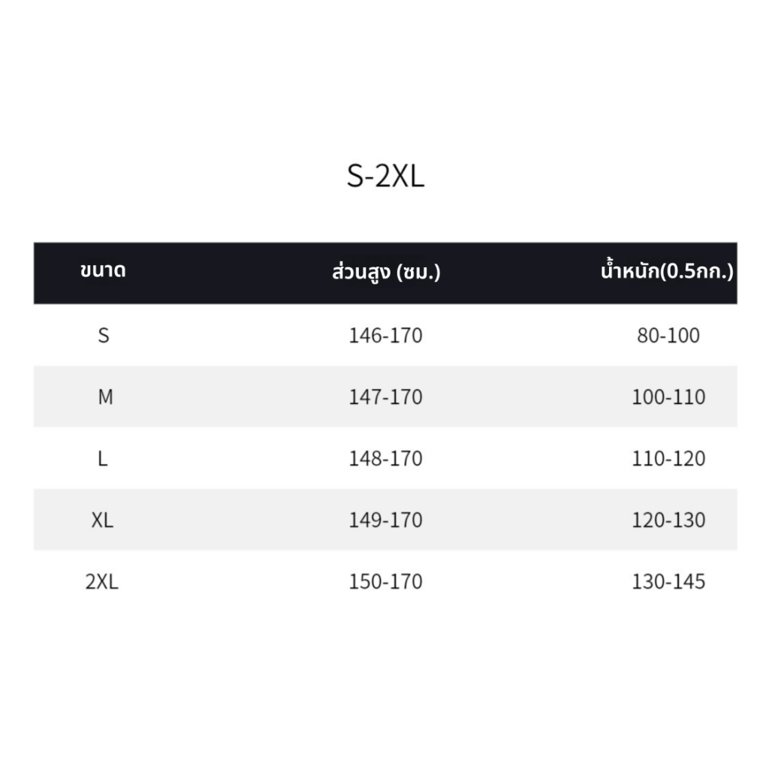
Task: Click the น้ำหนัก(0.5กก.) column header
Action: [667, 271]
